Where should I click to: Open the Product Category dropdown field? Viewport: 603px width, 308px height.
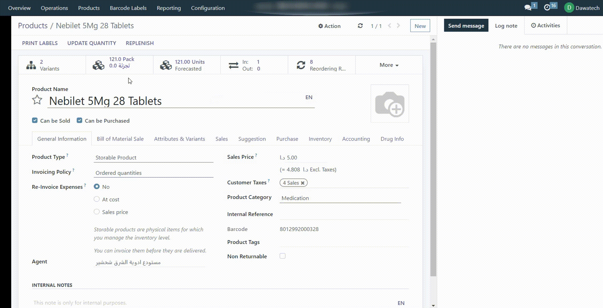point(340,198)
